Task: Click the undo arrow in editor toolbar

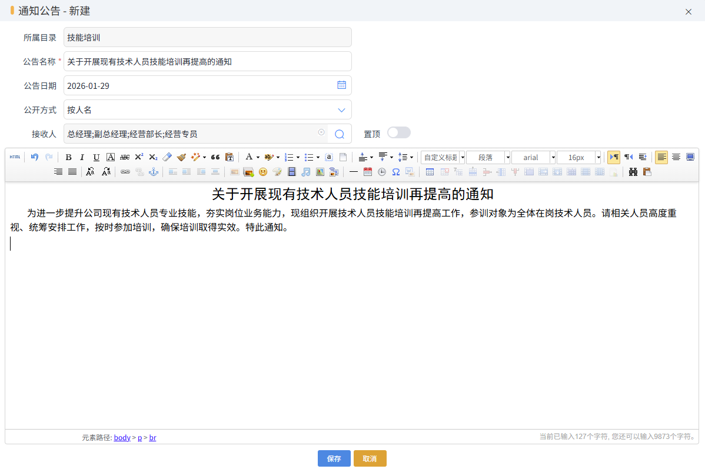Action: coord(35,157)
